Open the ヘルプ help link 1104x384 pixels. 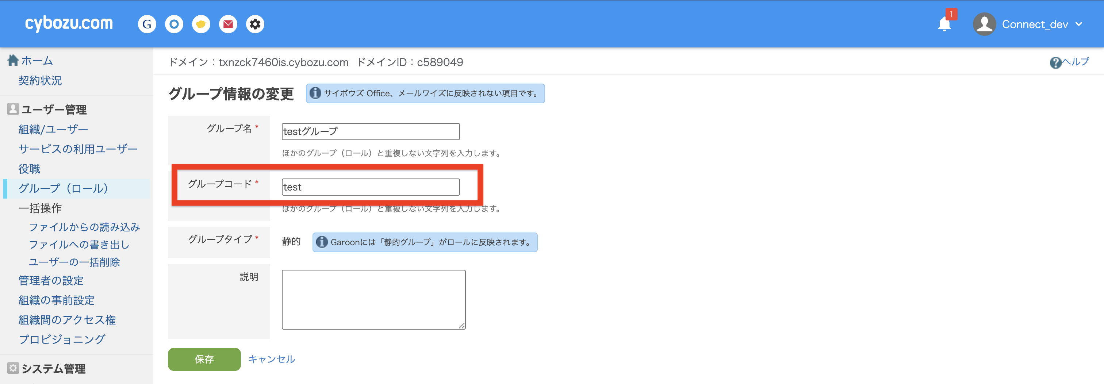pyautogui.click(x=1075, y=62)
